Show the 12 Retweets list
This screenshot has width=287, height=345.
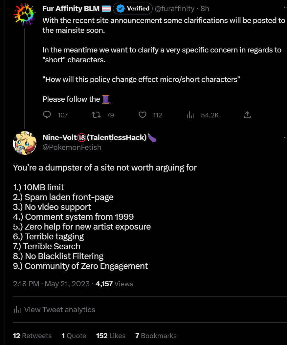32,336
